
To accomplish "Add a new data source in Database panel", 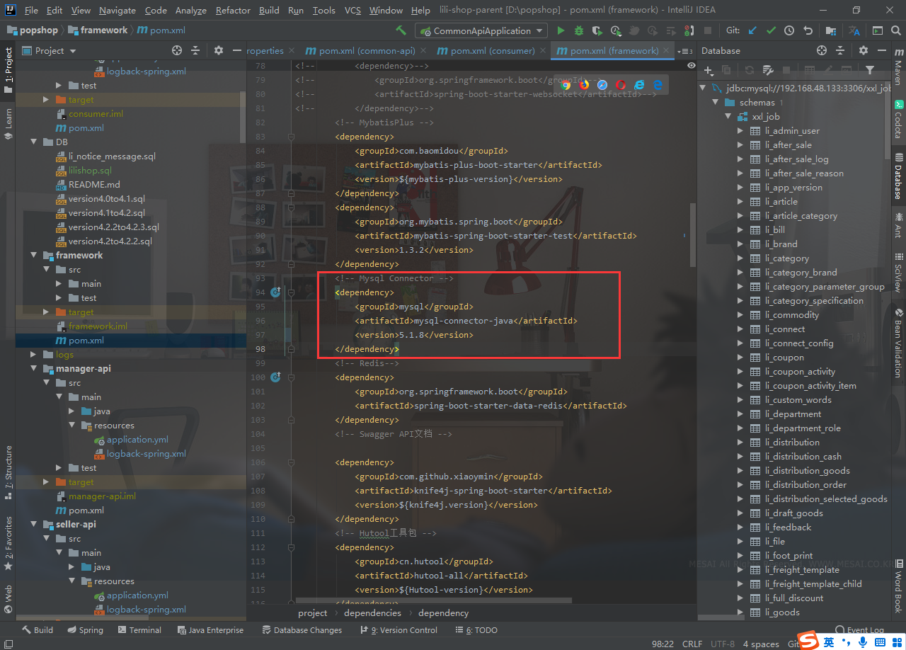I will pos(708,70).
